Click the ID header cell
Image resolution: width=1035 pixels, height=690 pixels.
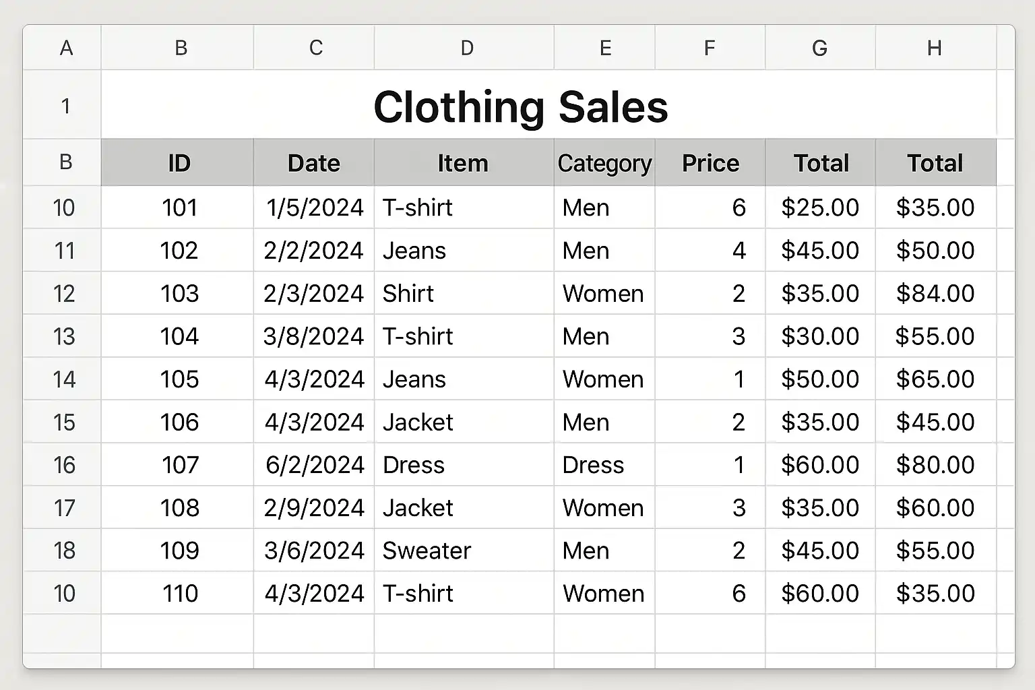click(x=179, y=163)
